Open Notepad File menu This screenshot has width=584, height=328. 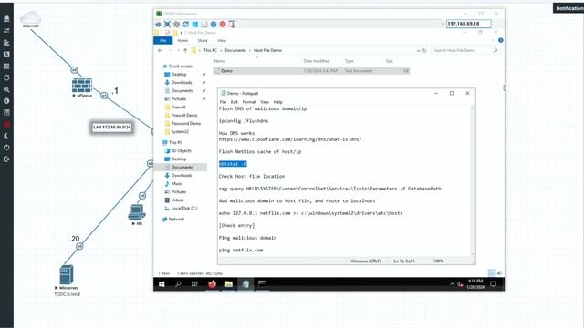[x=223, y=102]
